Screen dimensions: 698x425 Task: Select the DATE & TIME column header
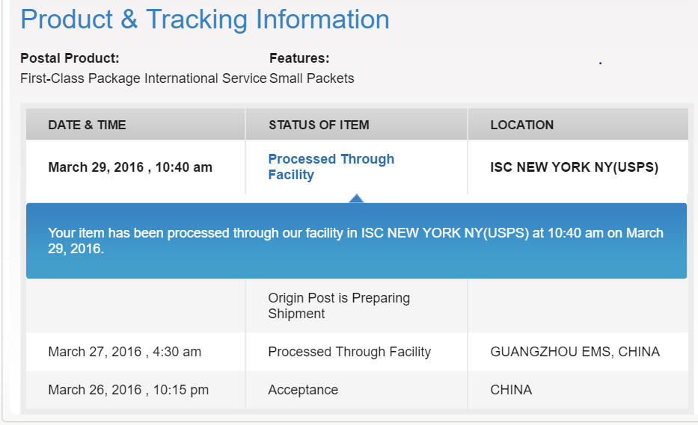pos(87,125)
